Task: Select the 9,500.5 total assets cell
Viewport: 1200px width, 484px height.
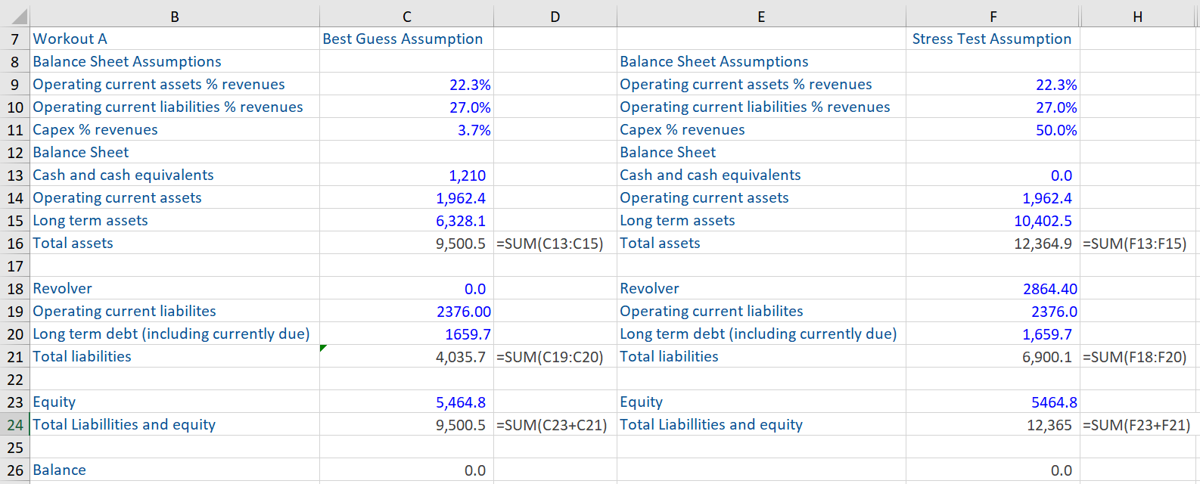Action: (x=460, y=244)
